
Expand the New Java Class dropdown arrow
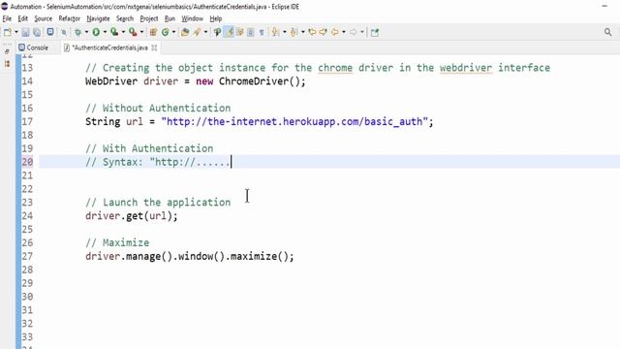[x=173, y=32]
